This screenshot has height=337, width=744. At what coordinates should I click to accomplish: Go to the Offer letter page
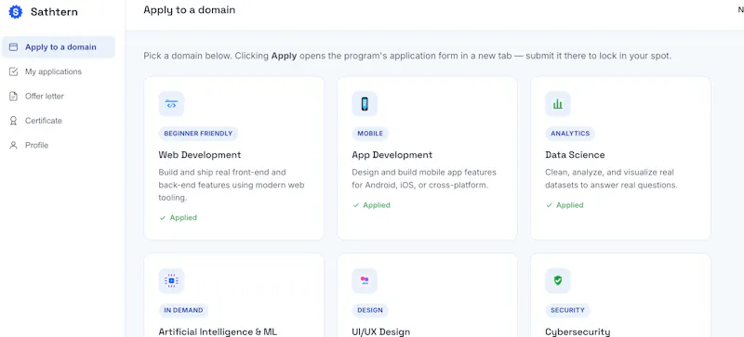pos(59,97)
